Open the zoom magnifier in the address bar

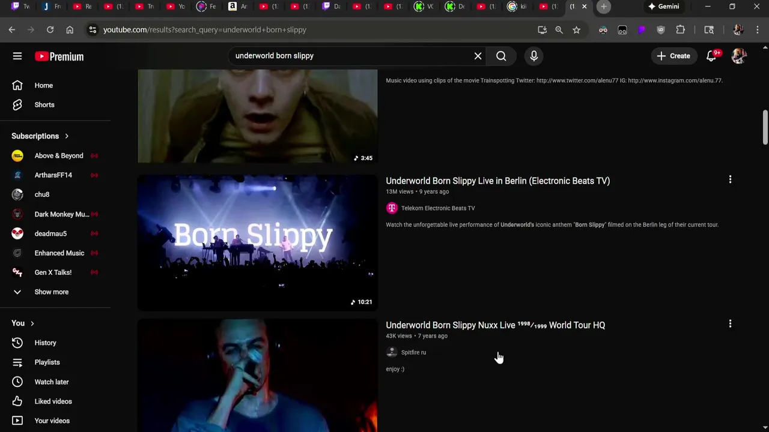559,29
